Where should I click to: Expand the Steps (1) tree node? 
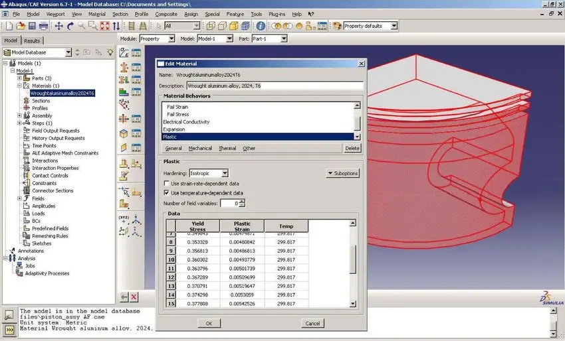(20, 123)
